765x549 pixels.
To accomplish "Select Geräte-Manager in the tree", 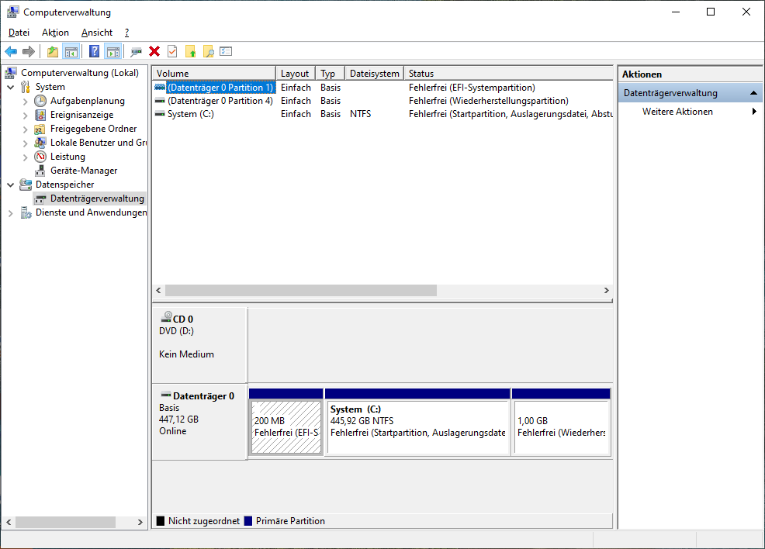I will coord(84,171).
